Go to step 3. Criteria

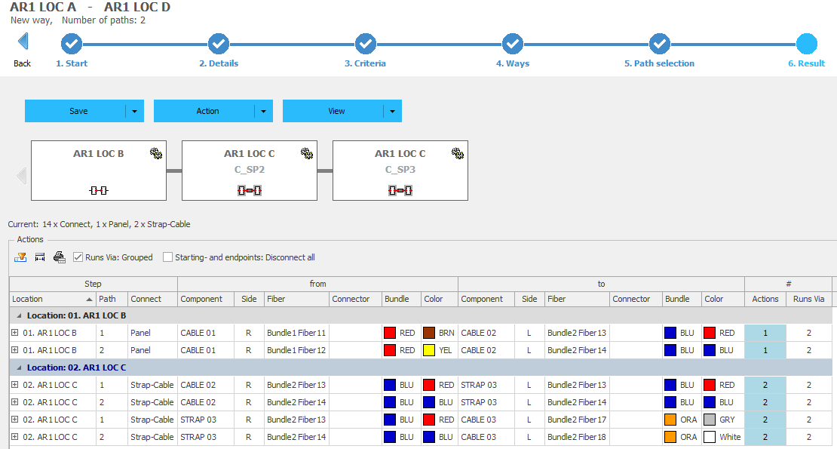click(366, 45)
